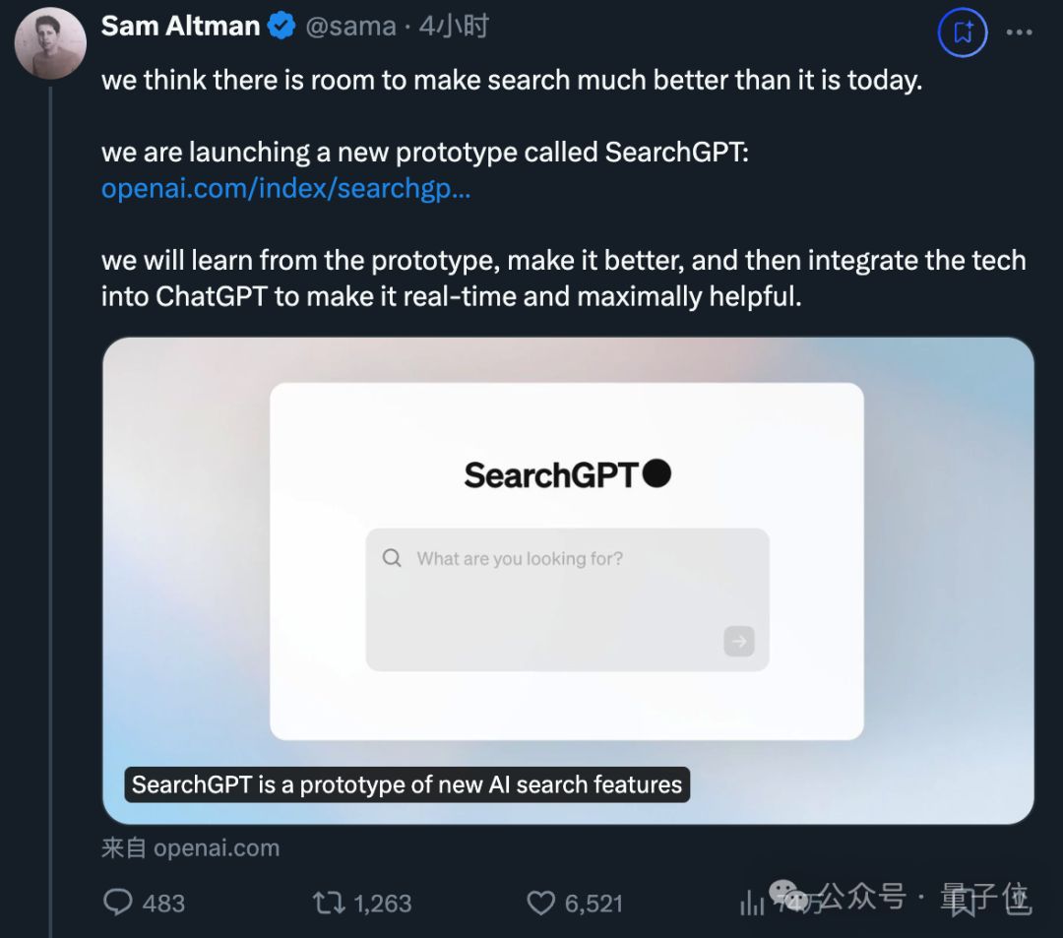Click the retweet arrows icon
The width and height of the screenshot is (1063, 938).
(x=329, y=903)
